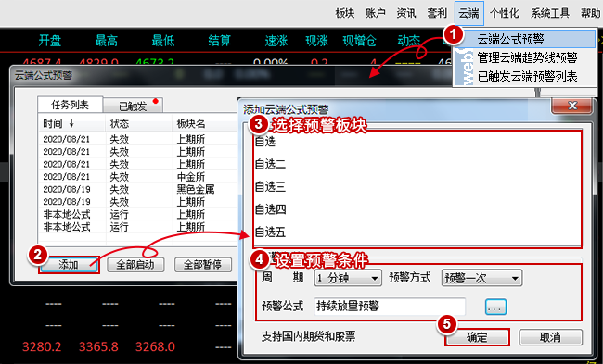The image size is (603, 364).
Task: Click the 全部暂停 button
Action: click(203, 265)
